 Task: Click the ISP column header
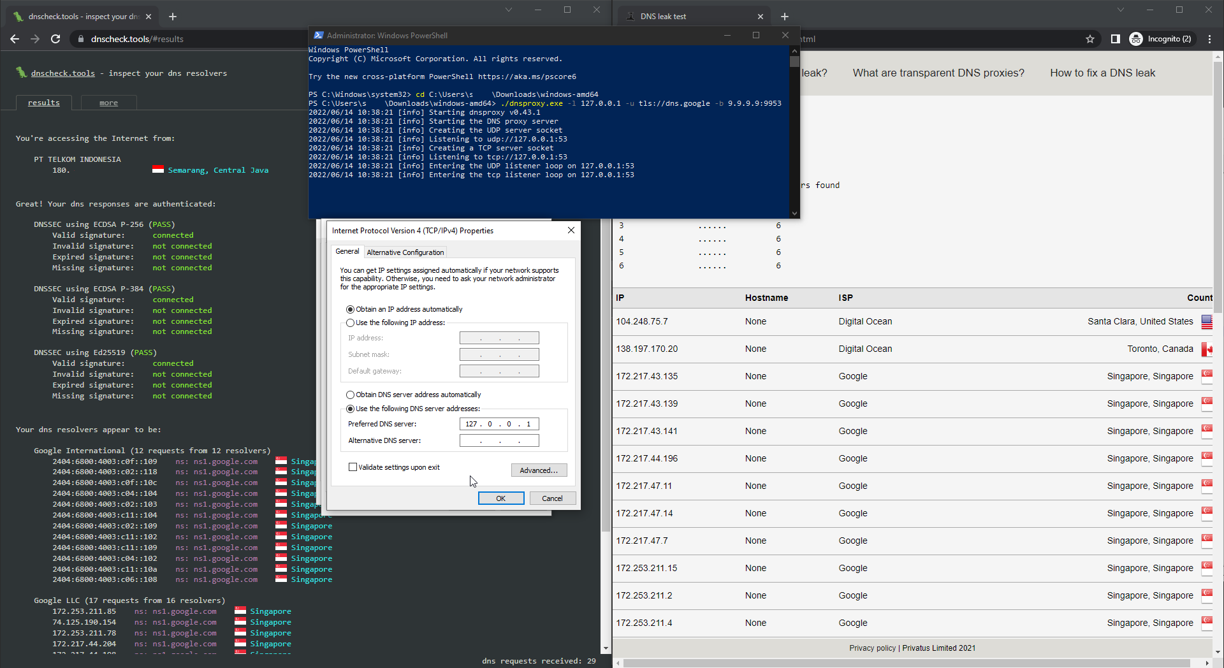tap(845, 298)
